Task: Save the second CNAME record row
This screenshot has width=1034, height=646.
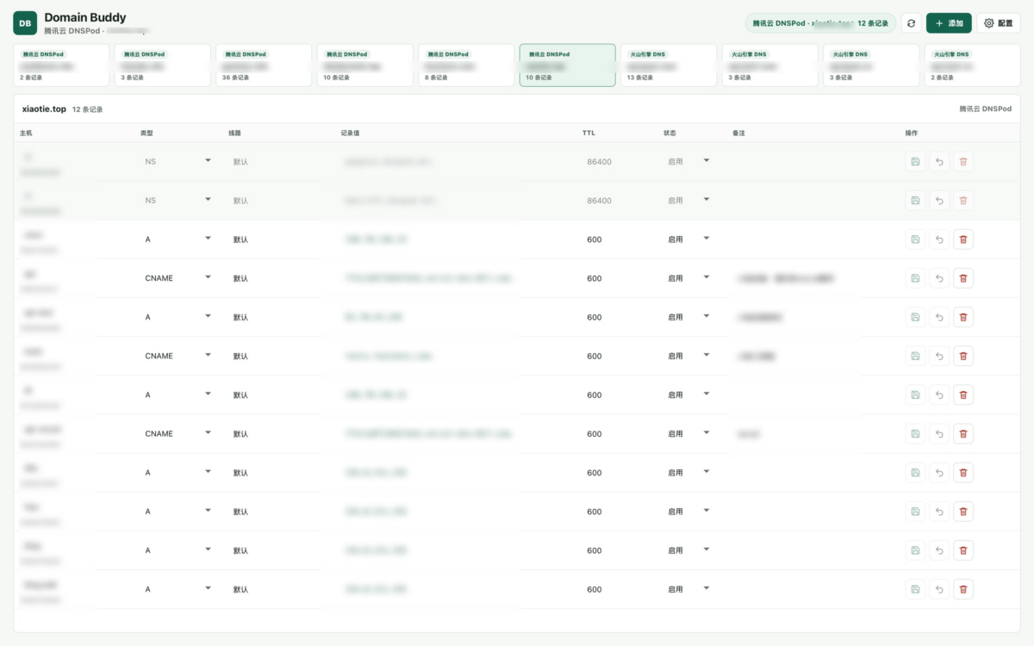Action: point(915,356)
